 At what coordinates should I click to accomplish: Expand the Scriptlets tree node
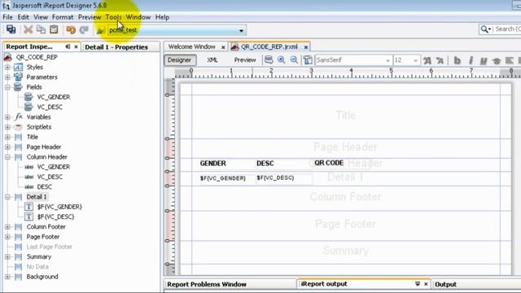pyautogui.click(x=7, y=127)
